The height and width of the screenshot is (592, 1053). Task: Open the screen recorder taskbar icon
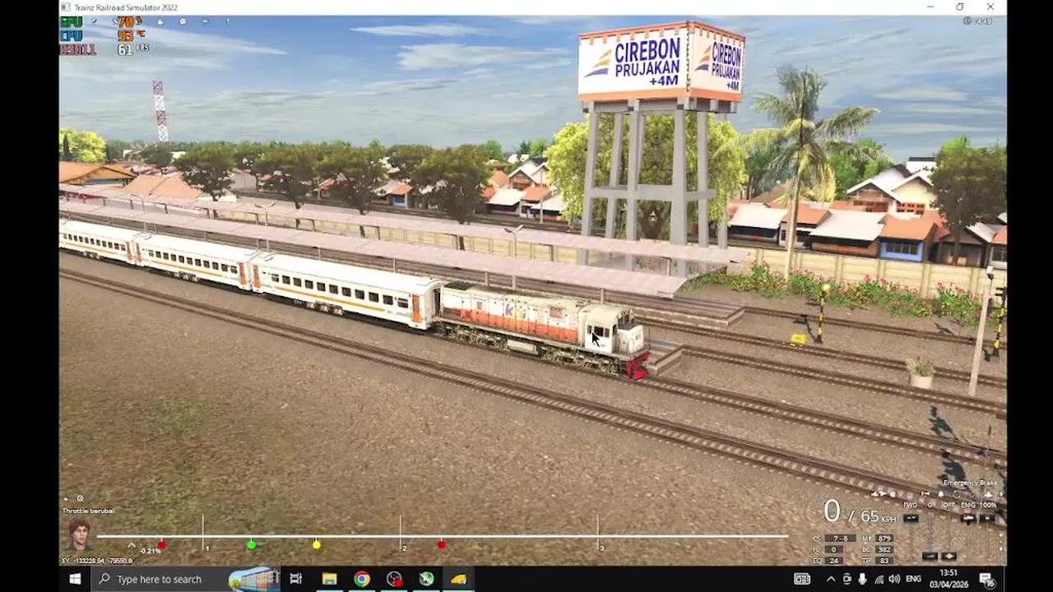pos(394,579)
